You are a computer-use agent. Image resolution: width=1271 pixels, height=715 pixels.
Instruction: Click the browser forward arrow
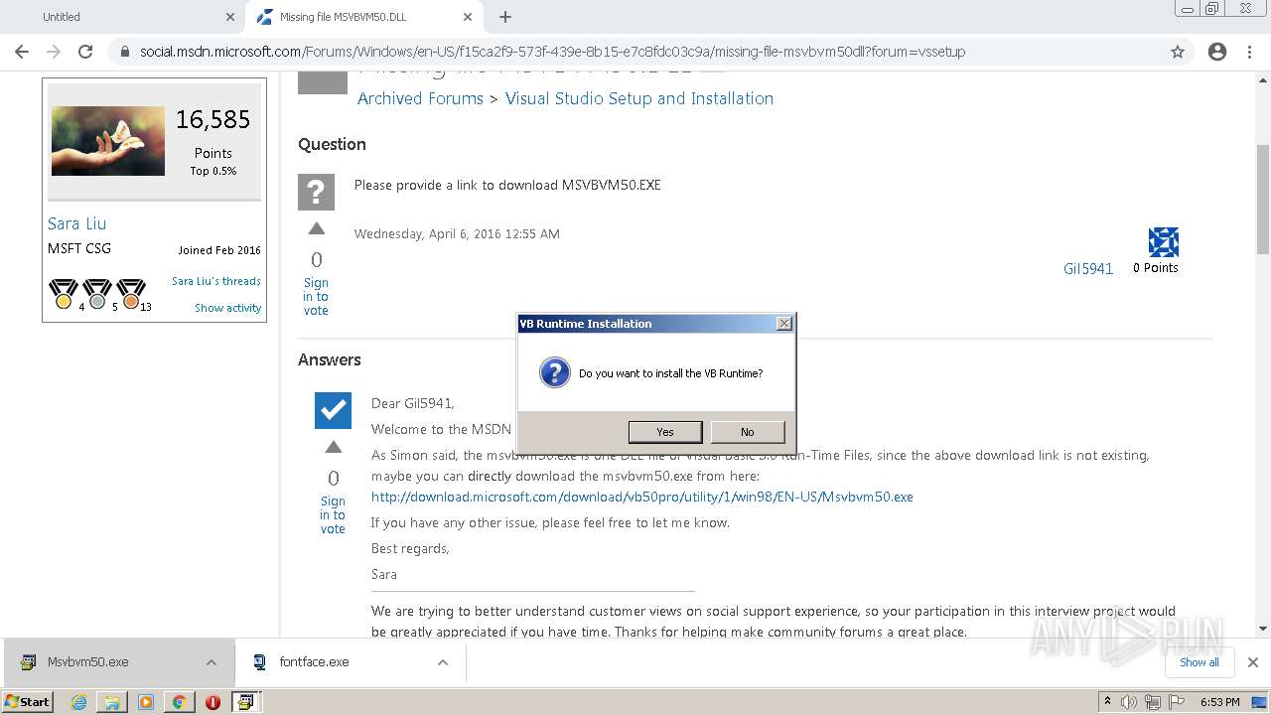click(54, 52)
